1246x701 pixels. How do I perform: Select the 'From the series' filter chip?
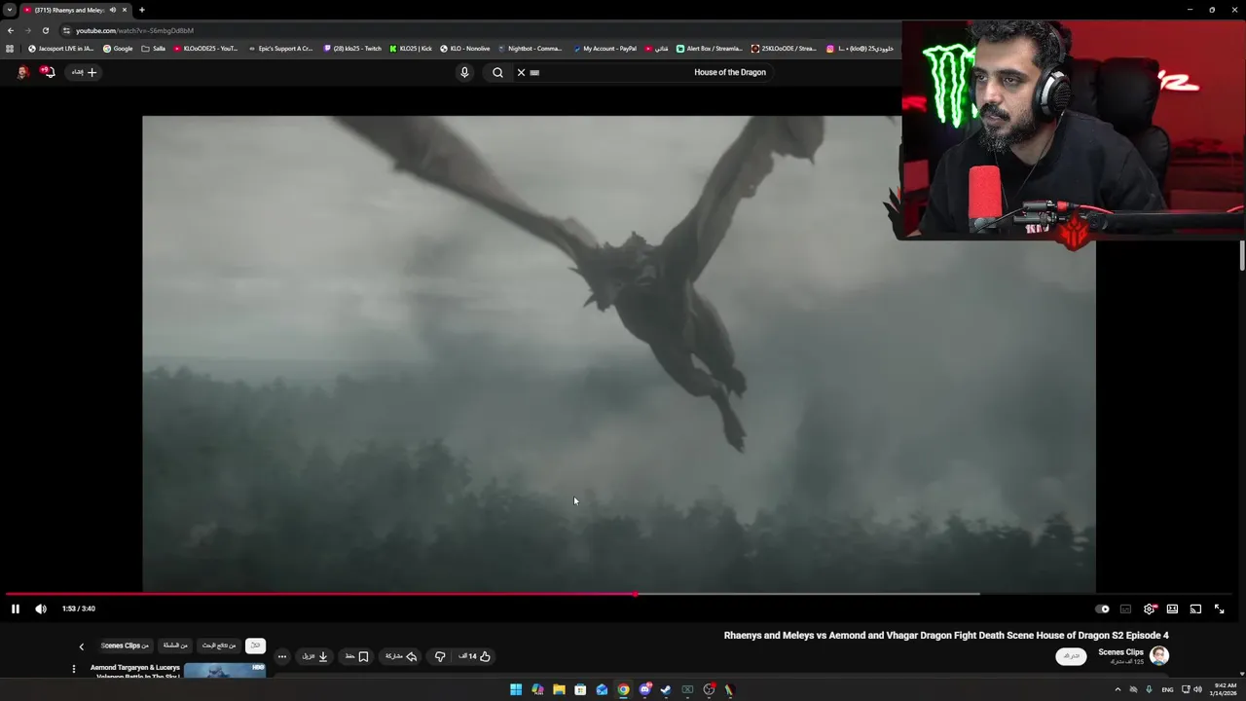pyautogui.click(x=175, y=646)
